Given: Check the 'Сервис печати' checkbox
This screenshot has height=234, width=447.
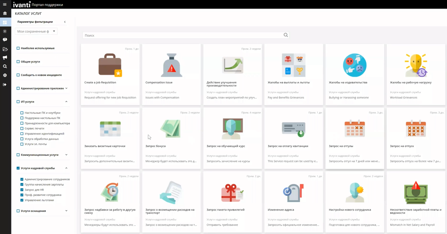Looking at the screenshot, I should click(21, 128).
